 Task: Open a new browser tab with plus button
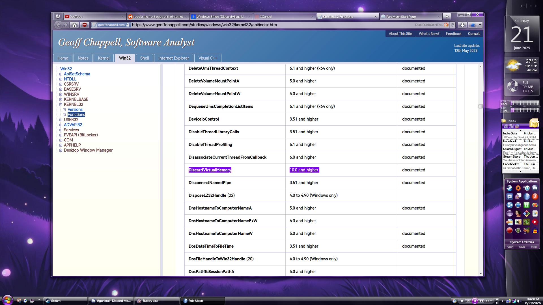[x=447, y=17]
